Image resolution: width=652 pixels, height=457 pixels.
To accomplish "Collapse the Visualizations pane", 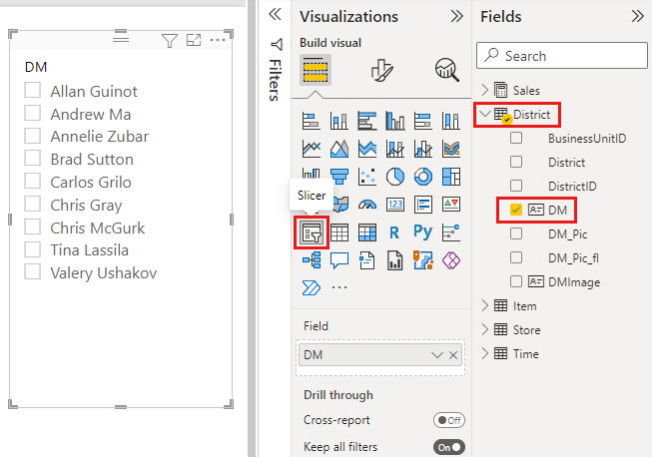I will coord(456,17).
